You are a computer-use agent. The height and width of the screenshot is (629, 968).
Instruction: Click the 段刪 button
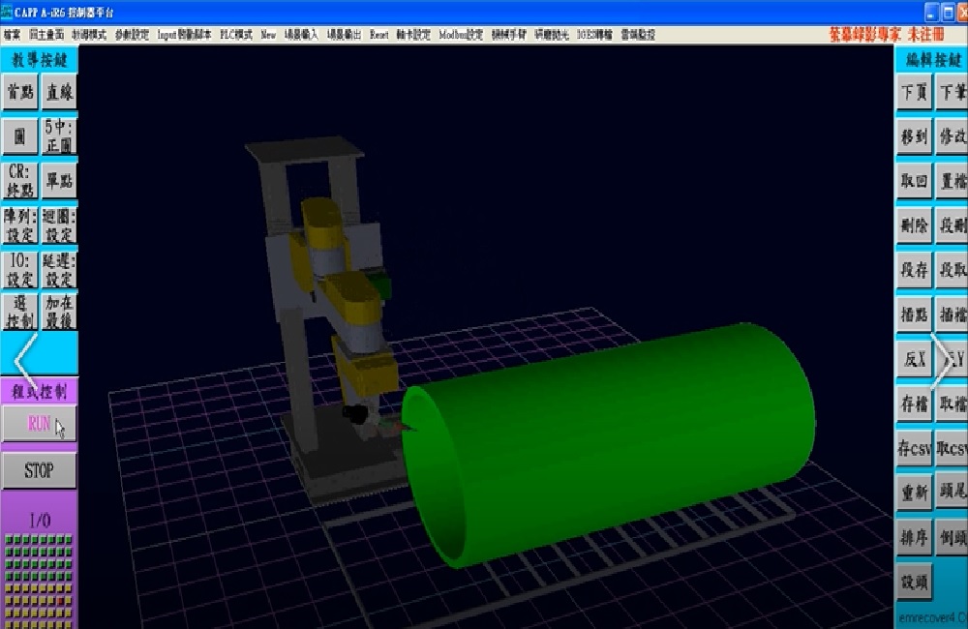952,225
